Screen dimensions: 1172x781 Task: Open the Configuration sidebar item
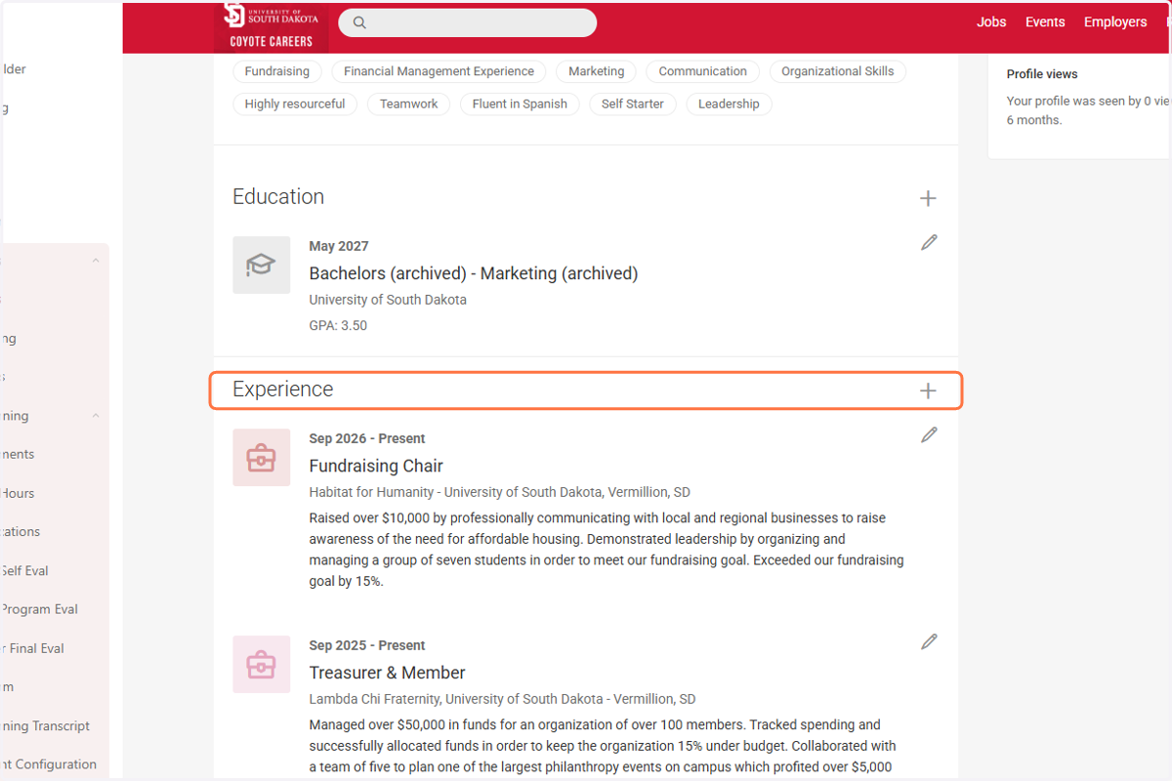pyautogui.click(x=49, y=764)
